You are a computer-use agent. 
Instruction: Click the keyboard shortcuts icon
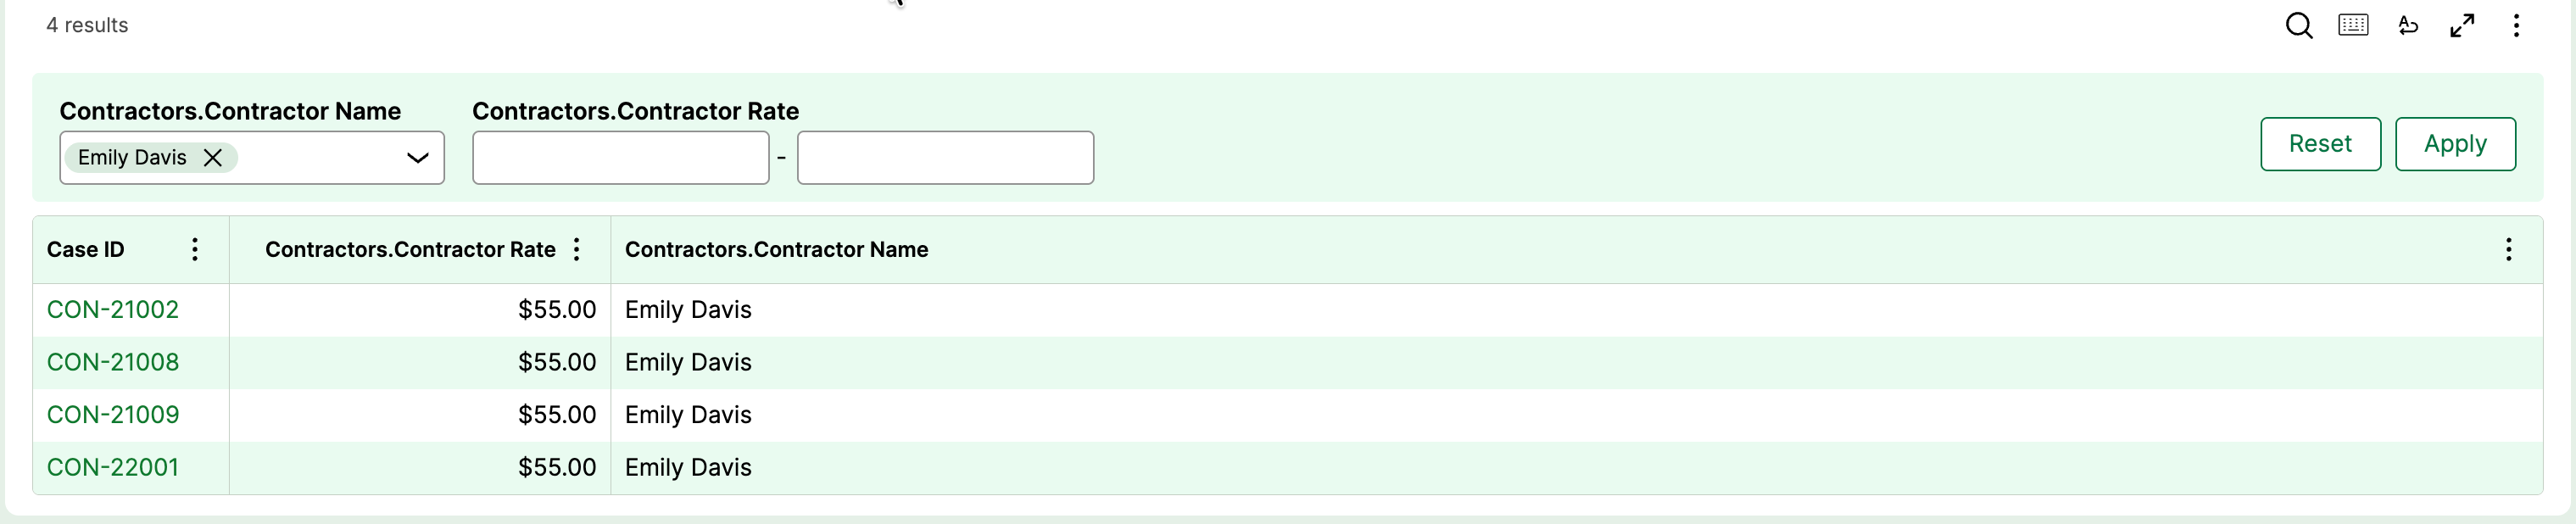[x=2353, y=26]
